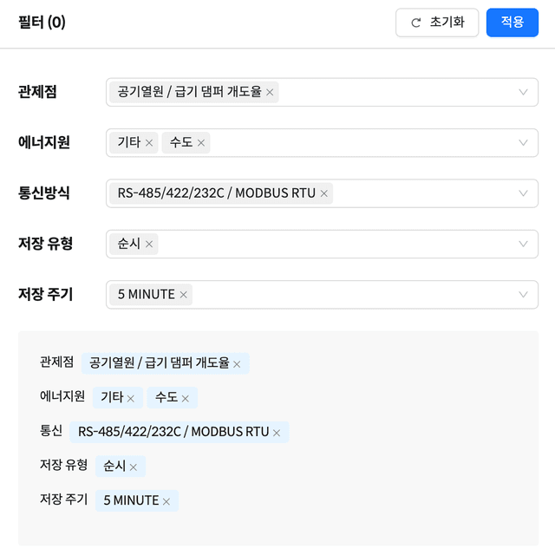Viewport: 555px width, 555px height.
Task: Delete blue 순시 chip in summary panel
Action: coord(133,467)
